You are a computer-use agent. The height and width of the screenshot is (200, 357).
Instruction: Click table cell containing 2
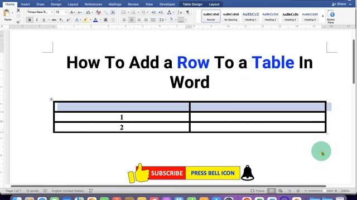122,127
